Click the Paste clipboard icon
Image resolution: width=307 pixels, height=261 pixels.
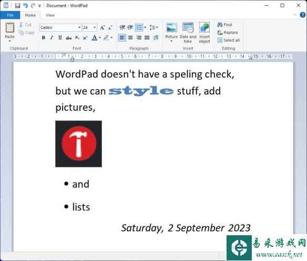[x=9, y=28]
